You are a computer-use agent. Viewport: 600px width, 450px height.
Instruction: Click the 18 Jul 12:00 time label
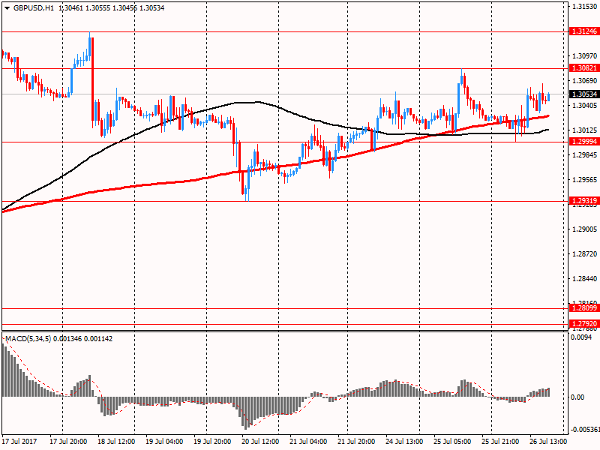116,442
